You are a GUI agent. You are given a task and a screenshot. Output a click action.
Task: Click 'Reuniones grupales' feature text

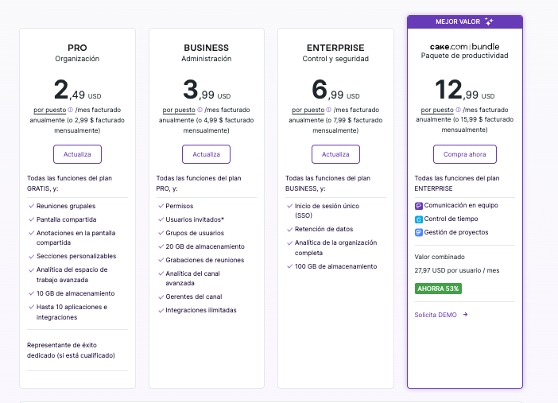[x=66, y=206]
